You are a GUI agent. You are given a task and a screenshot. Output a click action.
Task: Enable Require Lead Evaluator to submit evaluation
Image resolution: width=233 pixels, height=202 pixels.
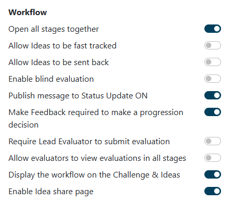213,141
